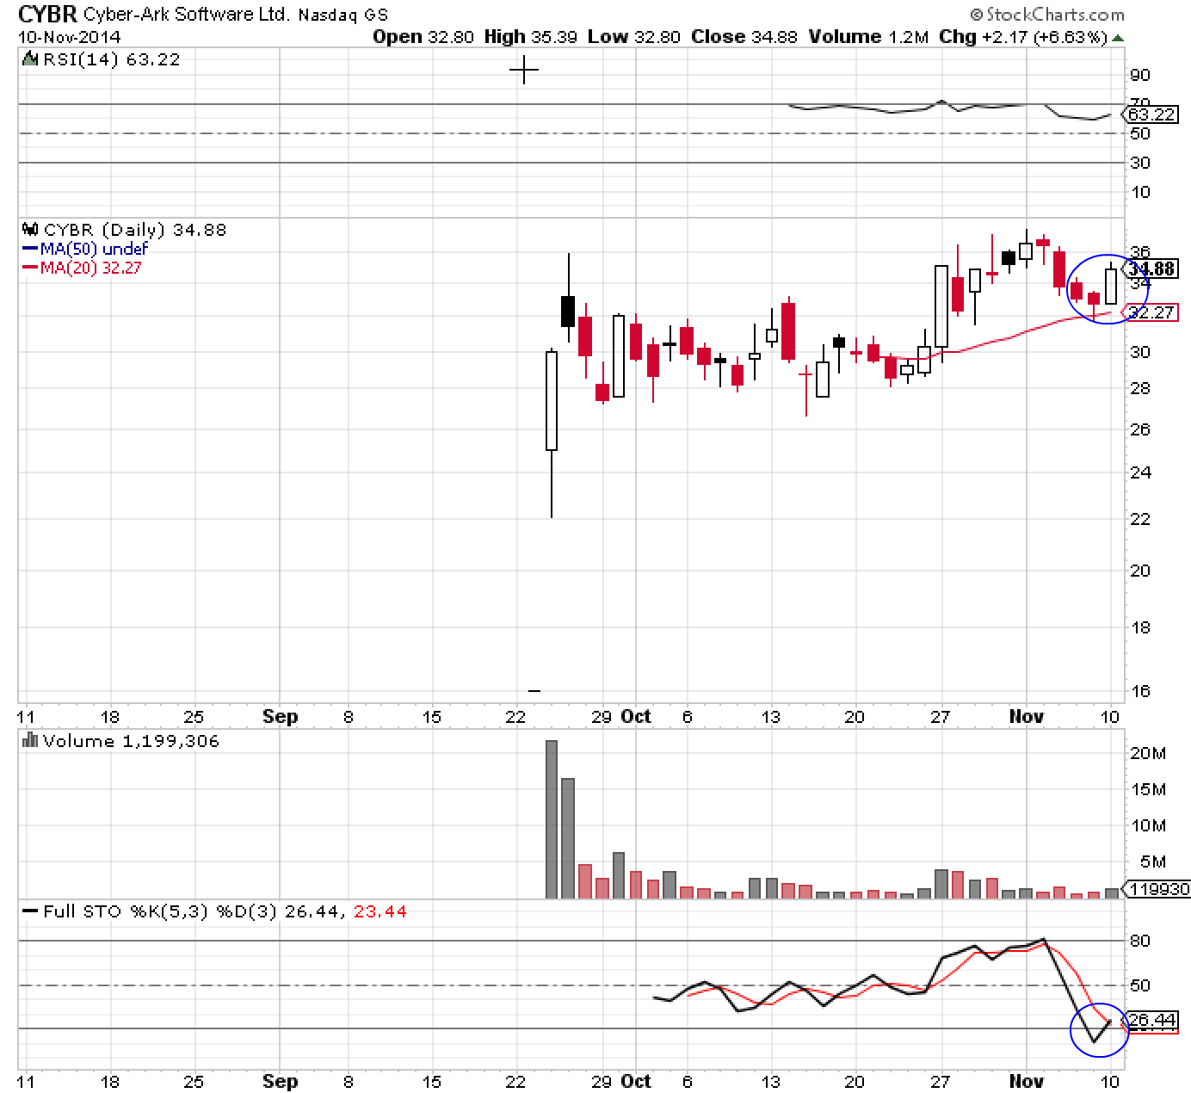
Task: Click the 80 level on stochastic axis
Action: (1140, 941)
